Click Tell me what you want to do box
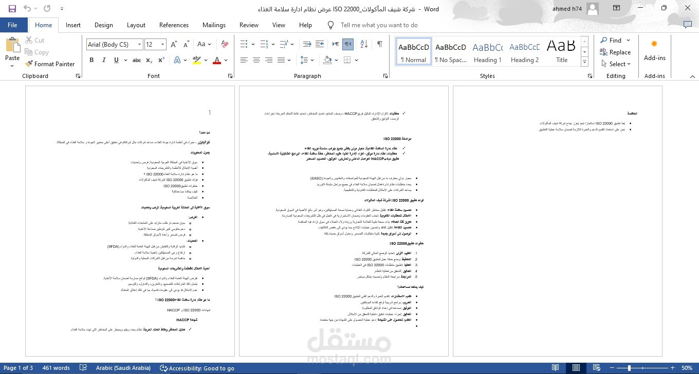 pyautogui.click(x=379, y=25)
